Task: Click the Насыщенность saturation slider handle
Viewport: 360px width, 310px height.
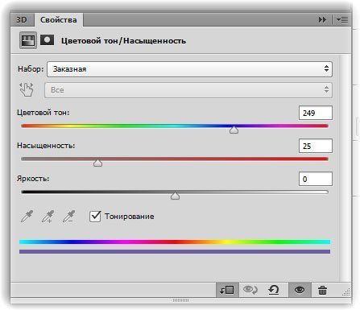Action: (97, 163)
